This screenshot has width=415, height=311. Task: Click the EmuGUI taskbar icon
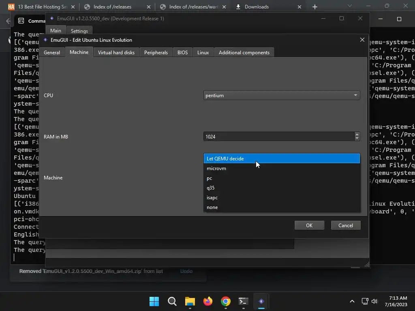click(261, 301)
